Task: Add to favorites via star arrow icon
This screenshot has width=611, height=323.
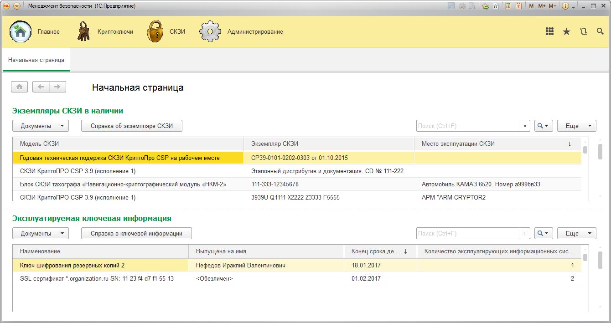Action: pyautogui.click(x=486, y=6)
